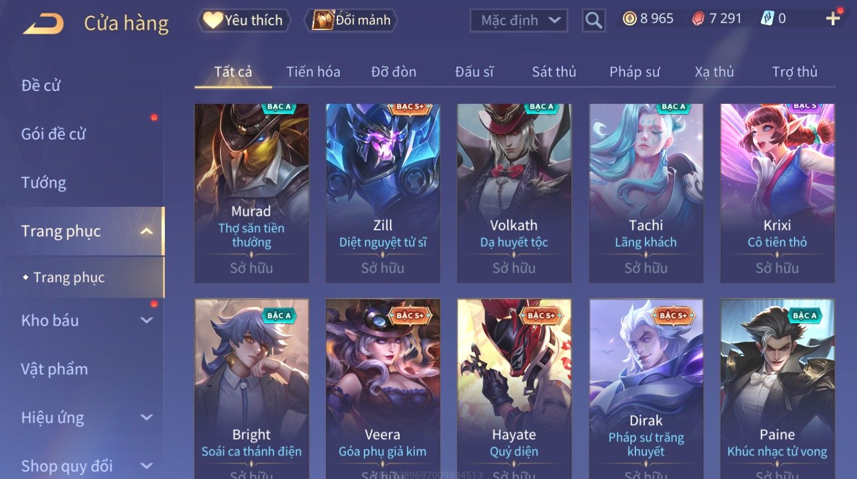Open Yêu thích heart favorites
The width and height of the screenshot is (857, 479).
click(244, 20)
